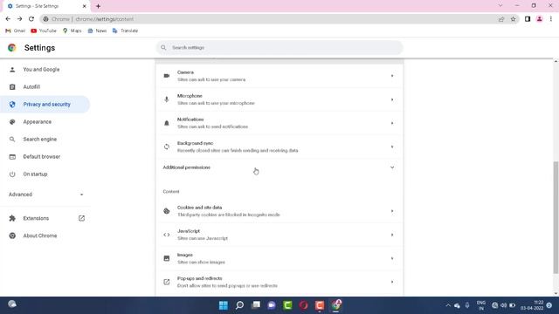Open the Maps bookmark
The image size is (559, 314).
[x=72, y=31]
